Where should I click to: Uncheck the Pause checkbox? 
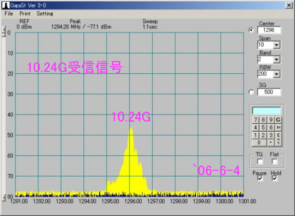[x=260, y=178]
